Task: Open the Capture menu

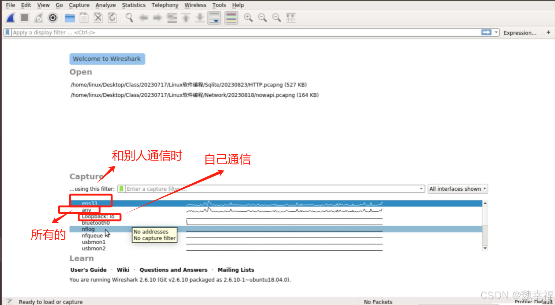Action: pos(79,5)
